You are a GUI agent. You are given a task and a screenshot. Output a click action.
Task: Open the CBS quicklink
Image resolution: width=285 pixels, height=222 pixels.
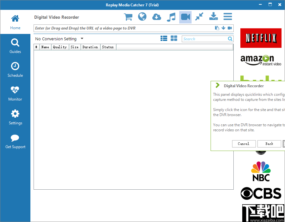click(261, 193)
